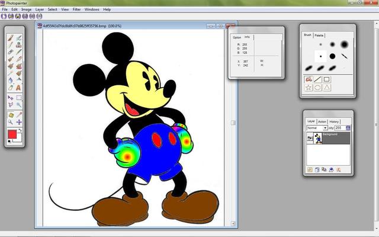Click the last icon at Layer panel bottom

click(x=338, y=170)
